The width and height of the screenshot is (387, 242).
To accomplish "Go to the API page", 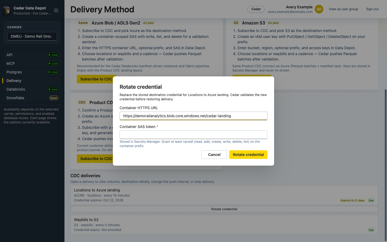I will click(x=32, y=55).
